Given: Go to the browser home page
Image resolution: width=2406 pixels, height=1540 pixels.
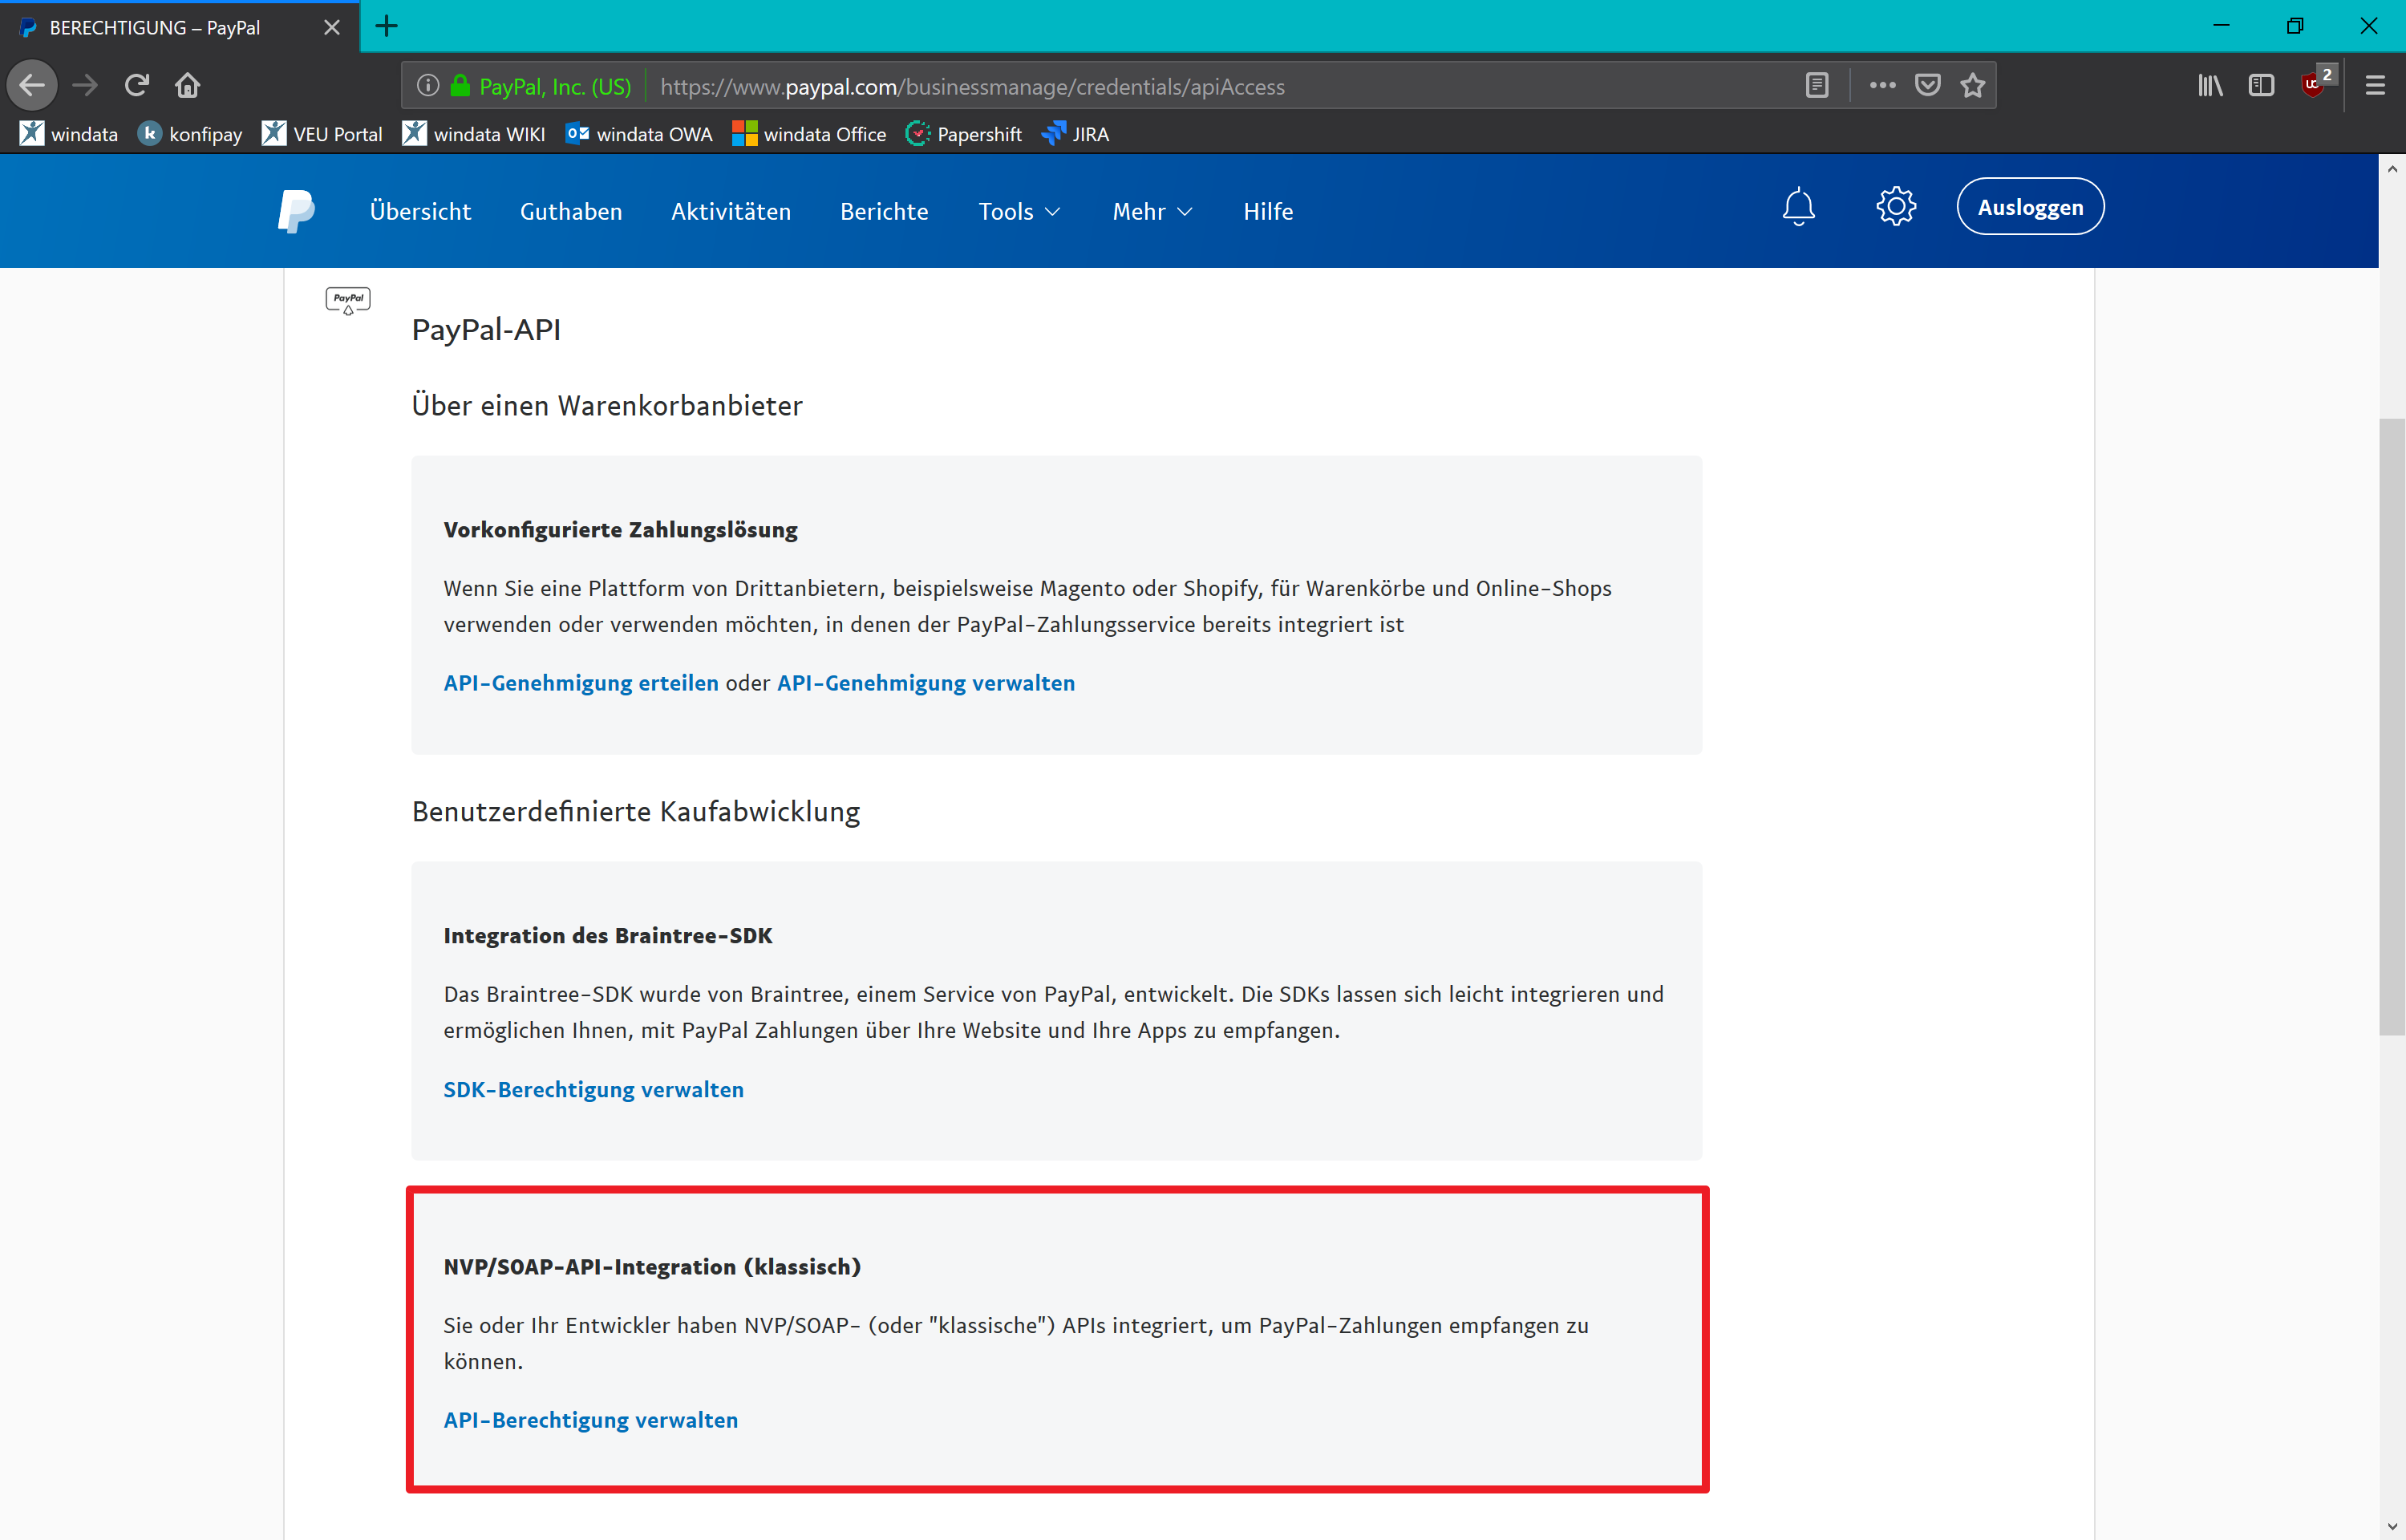Looking at the screenshot, I should pos(187,85).
